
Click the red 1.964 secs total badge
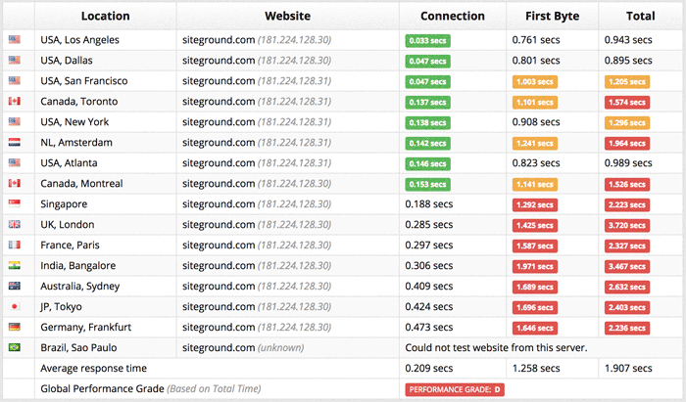(x=627, y=144)
